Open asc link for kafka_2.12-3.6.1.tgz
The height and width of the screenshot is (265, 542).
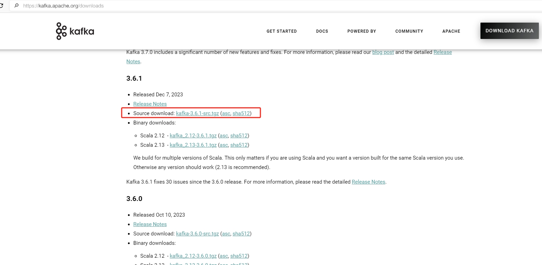click(x=224, y=136)
